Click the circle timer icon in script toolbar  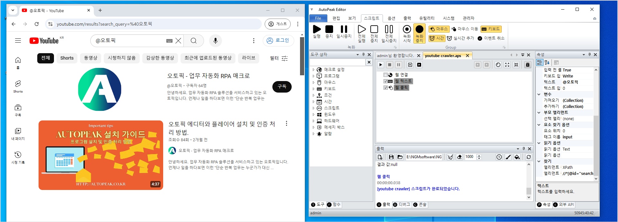click(x=498, y=65)
